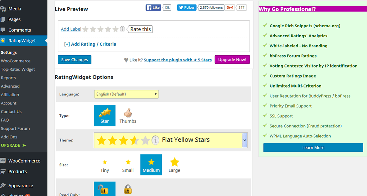Click the Products cart icon

click(x=3, y=171)
